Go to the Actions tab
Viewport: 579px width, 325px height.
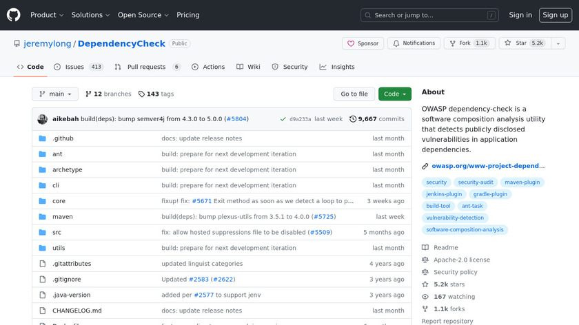(x=208, y=67)
